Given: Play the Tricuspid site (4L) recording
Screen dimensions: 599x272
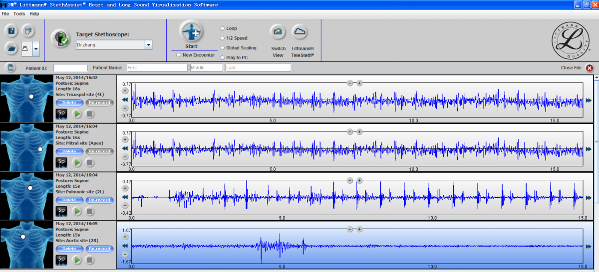Looking at the screenshot, I should [77, 114].
